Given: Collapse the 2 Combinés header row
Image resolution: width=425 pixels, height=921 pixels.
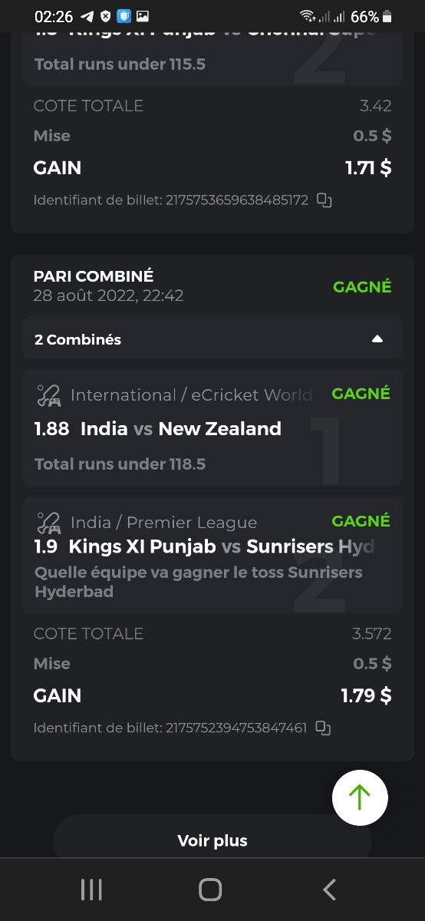Looking at the screenshot, I should (212, 338).
